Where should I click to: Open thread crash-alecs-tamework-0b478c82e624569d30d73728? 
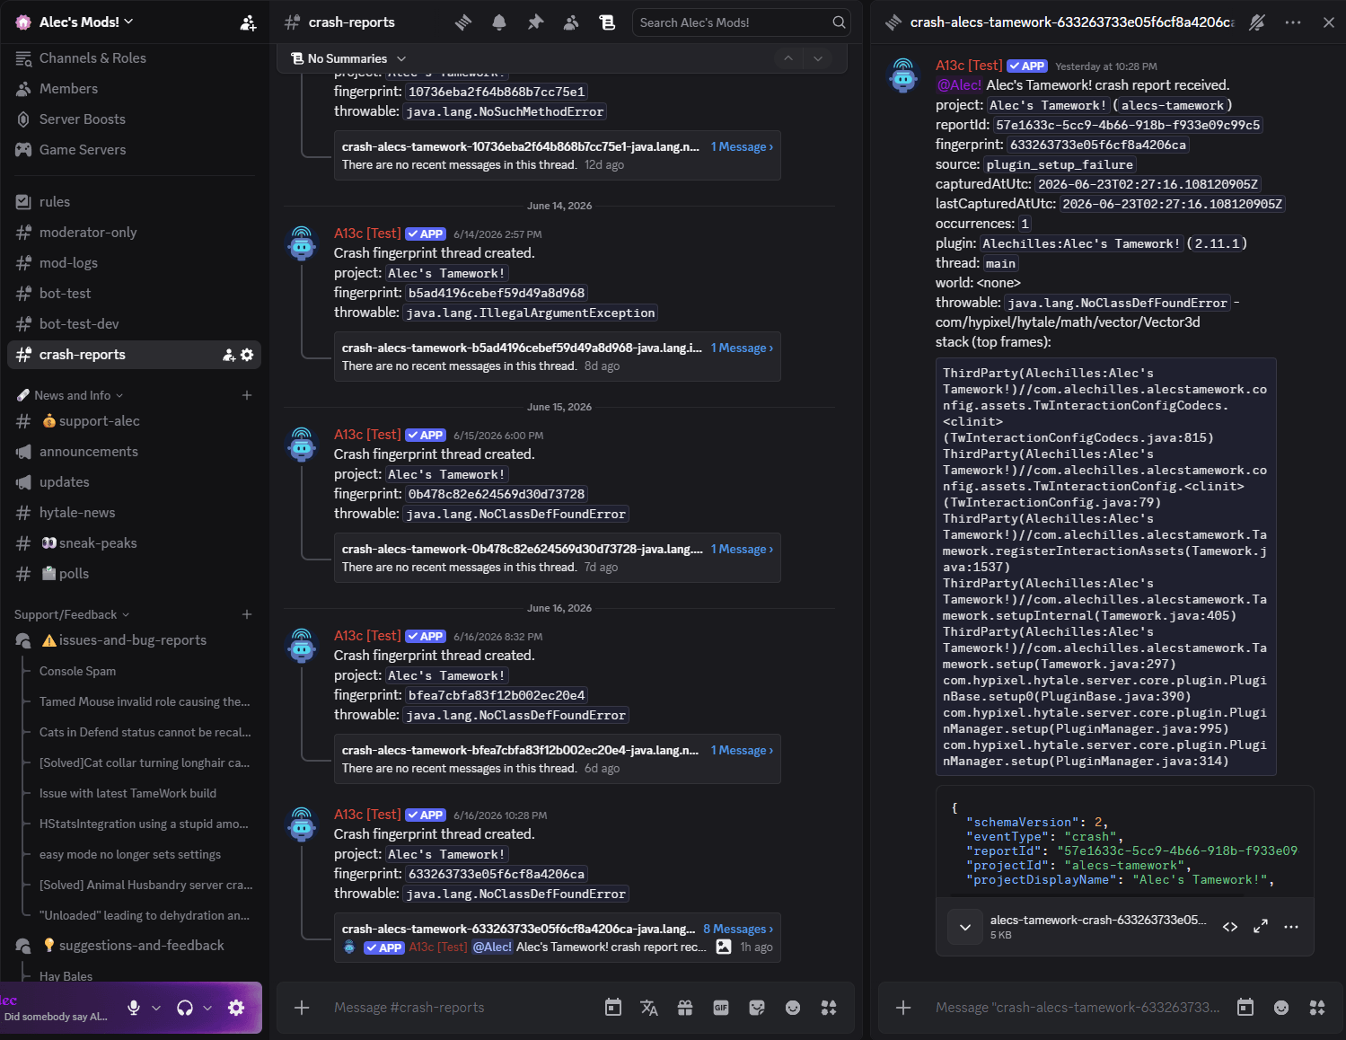tap(522, 549)
